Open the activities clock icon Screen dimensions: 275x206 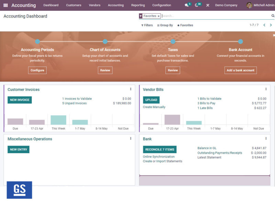click(196, 5)
